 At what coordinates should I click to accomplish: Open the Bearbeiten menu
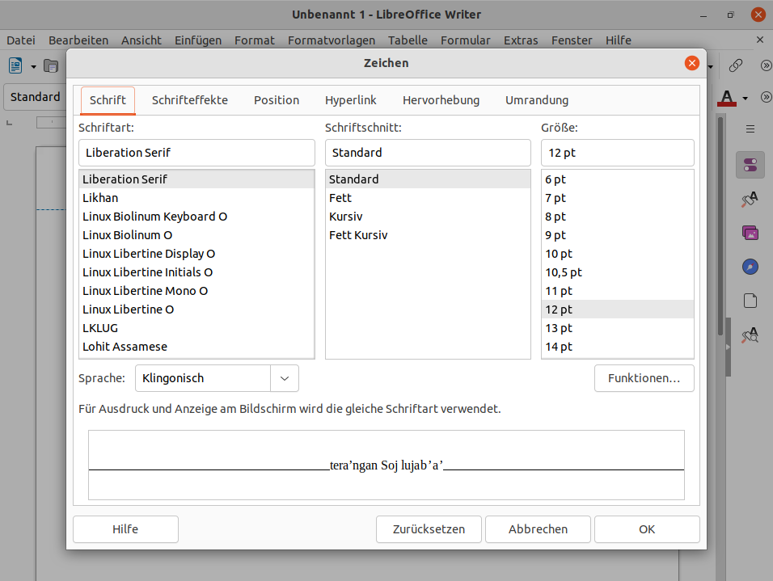78,40
